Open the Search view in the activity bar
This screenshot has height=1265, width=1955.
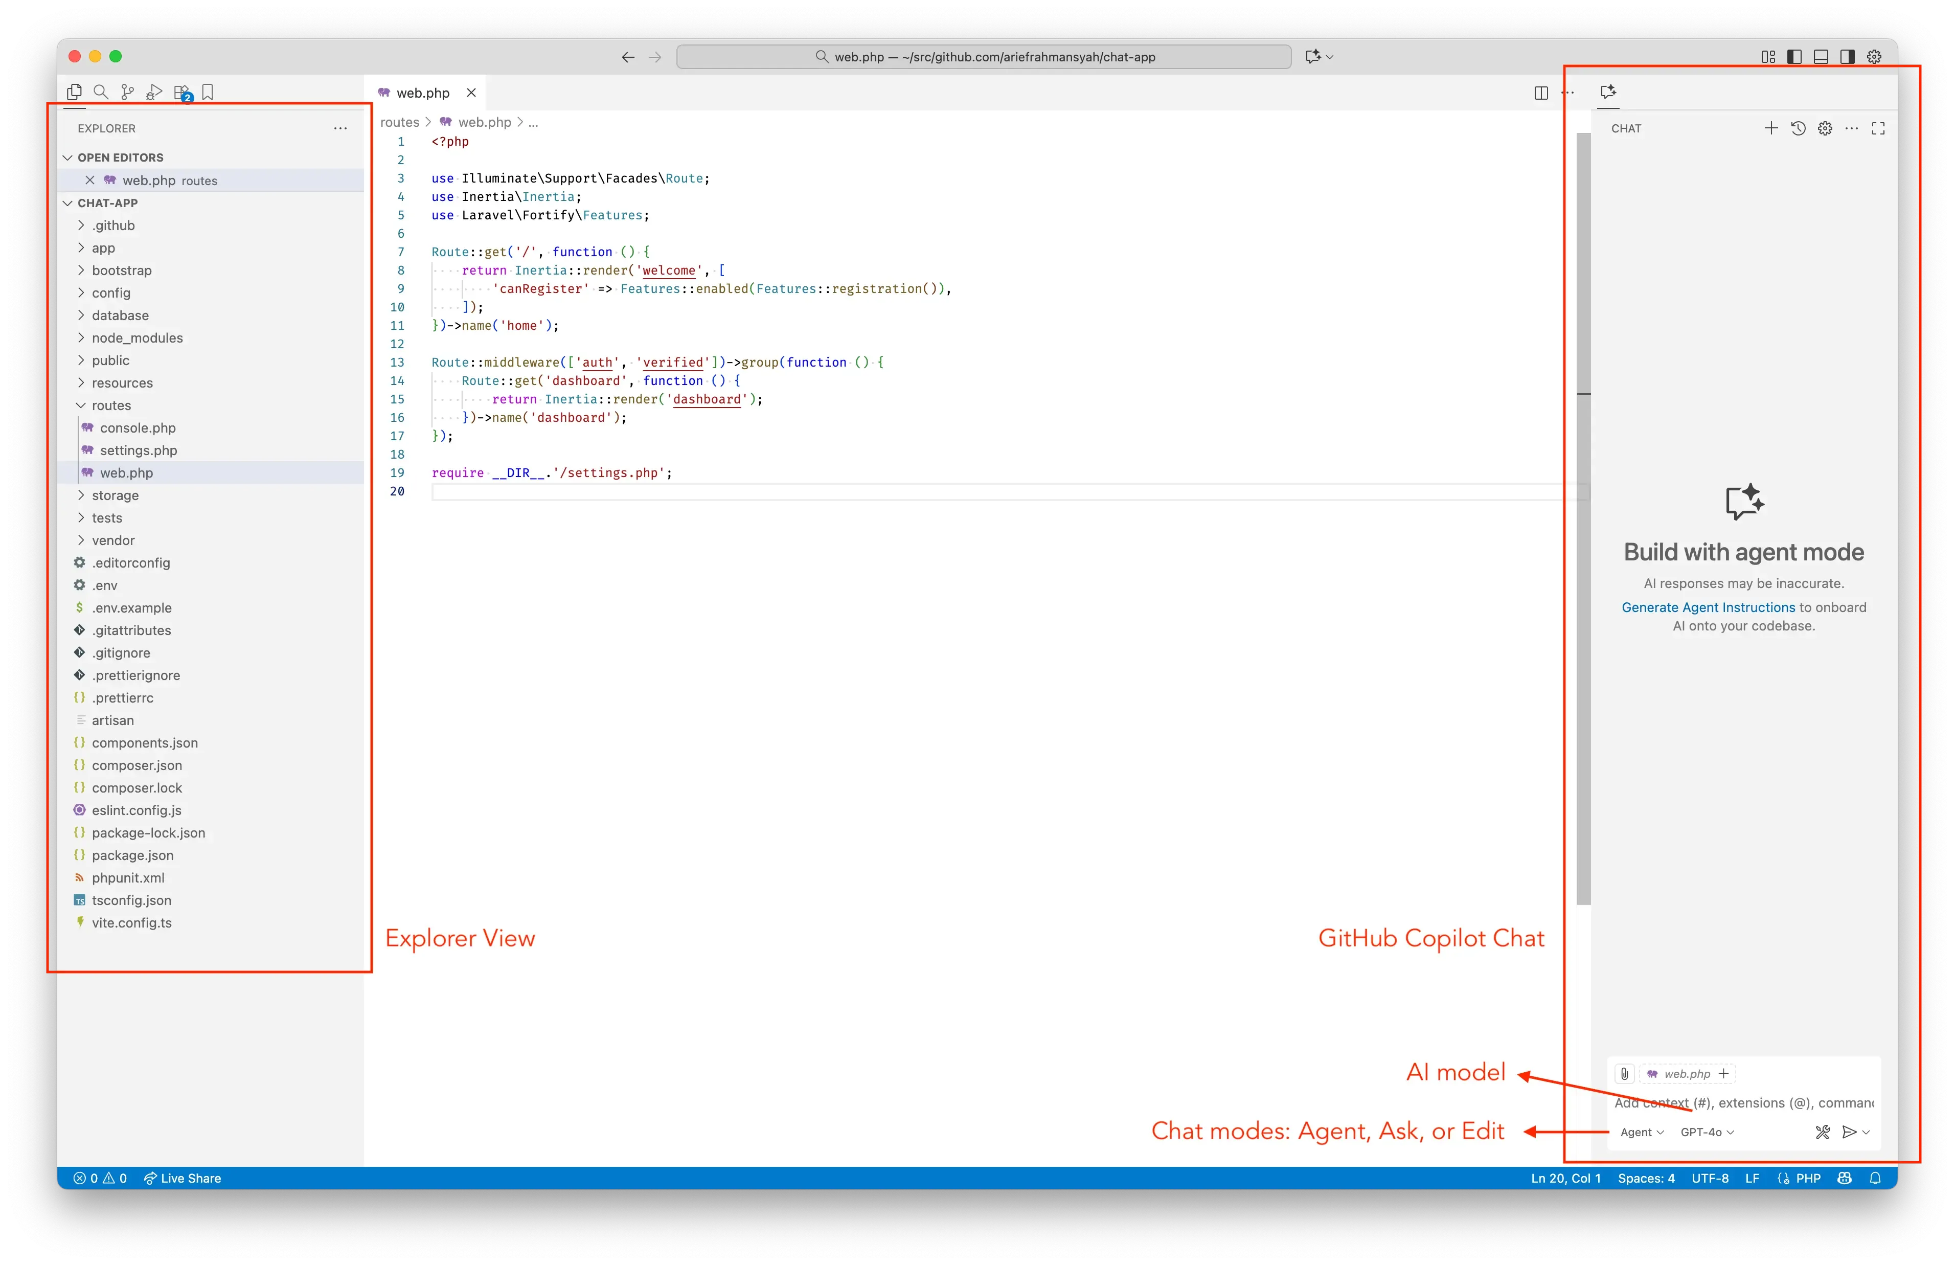pyautogui.click(x=101, y=92)
